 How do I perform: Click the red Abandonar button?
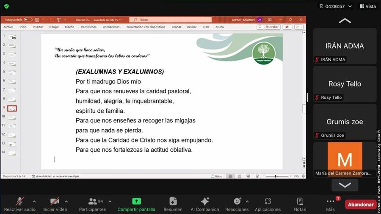click(x=361, y=205)
